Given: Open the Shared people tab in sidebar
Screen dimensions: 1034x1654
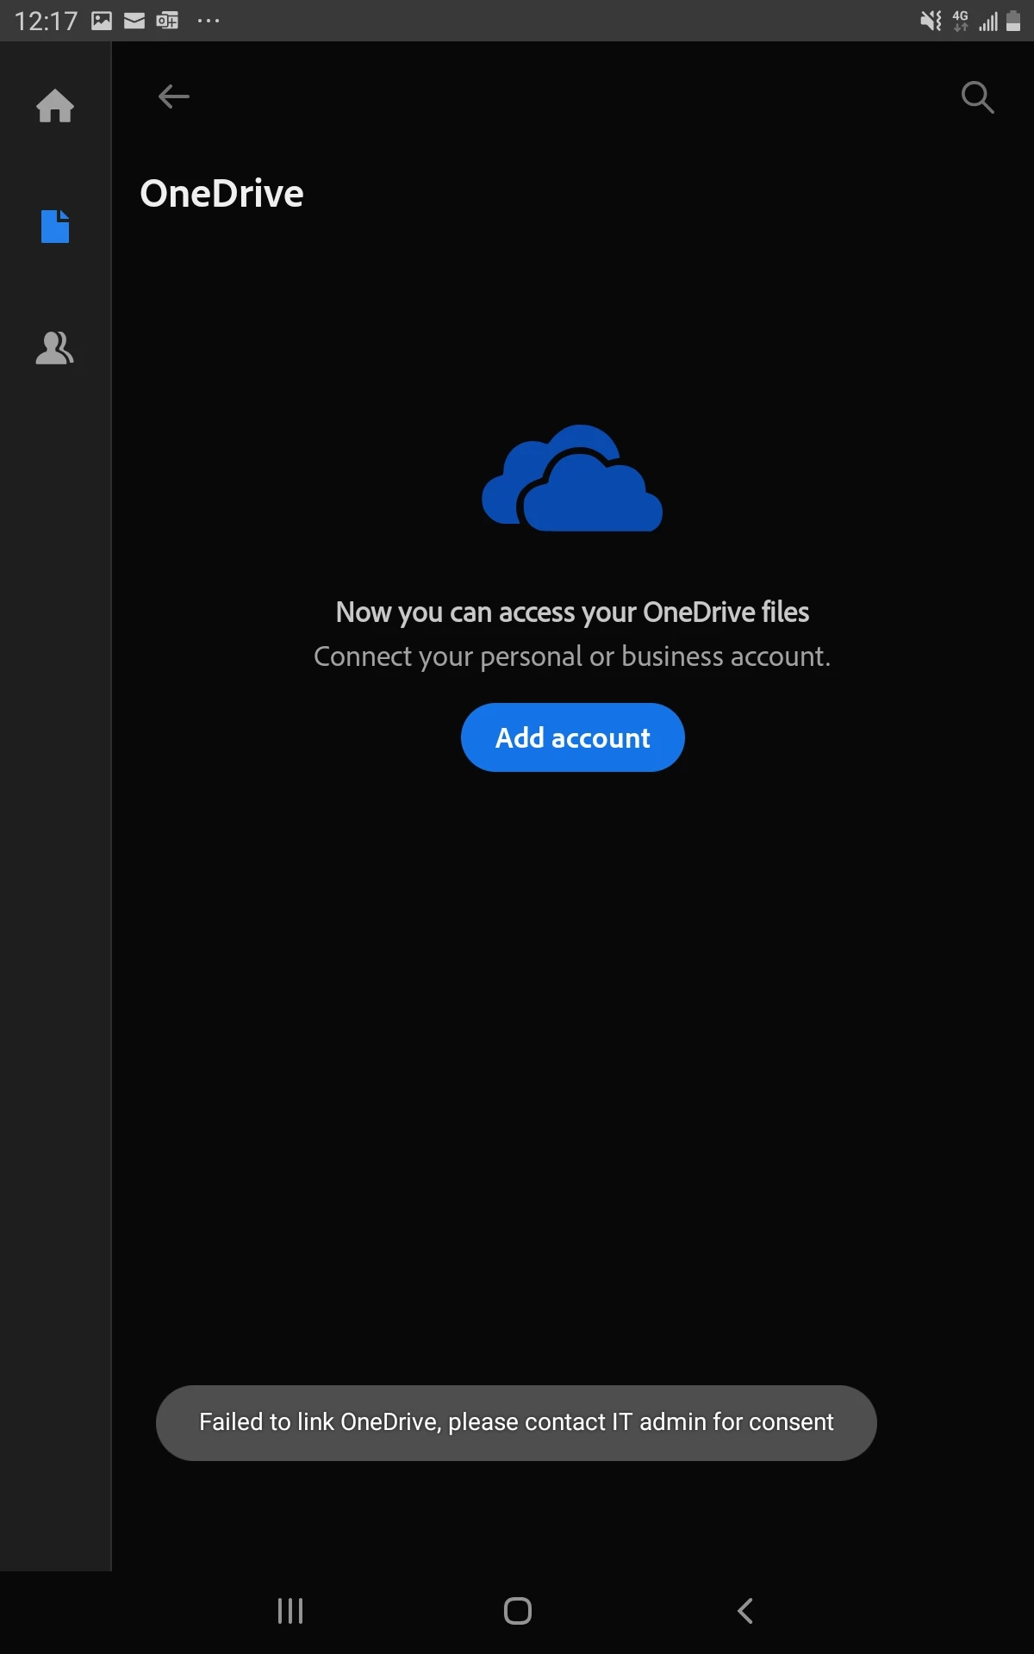Looking at the screenshot, I should click(x=54, y=348).
